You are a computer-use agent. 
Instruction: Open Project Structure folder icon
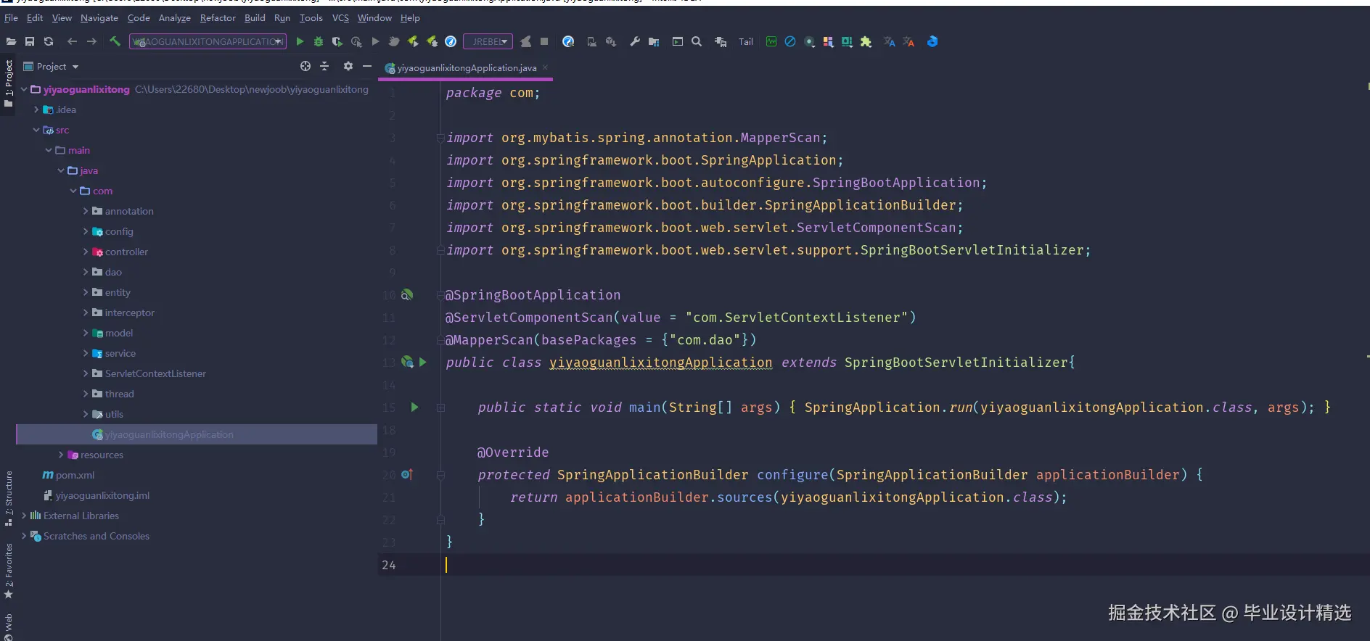tap(654, 42)
